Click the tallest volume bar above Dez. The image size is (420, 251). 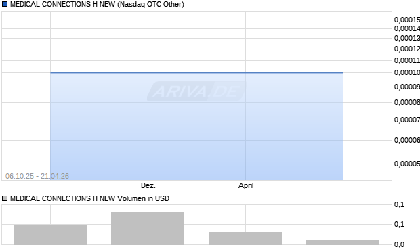click(148, 229)
